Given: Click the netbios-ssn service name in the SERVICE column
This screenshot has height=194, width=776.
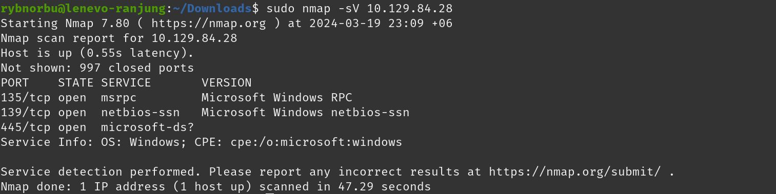Looking at the screenshot, I should pyautogui.click(x=141, y=112).
